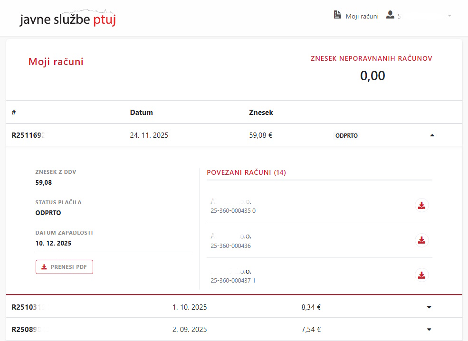Go to home via javne službe ptuj logo
Viewport: 468px width, 341px height.
click(x=68, y=19)
